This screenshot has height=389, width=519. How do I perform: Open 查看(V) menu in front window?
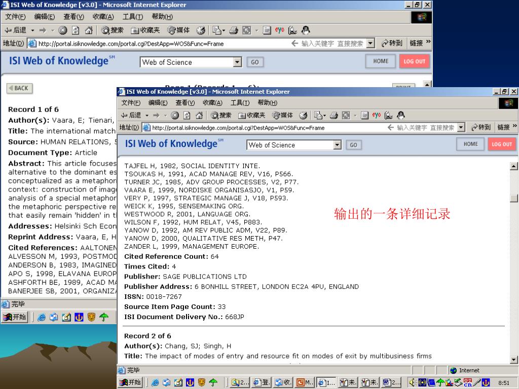[x=185, y=102]
